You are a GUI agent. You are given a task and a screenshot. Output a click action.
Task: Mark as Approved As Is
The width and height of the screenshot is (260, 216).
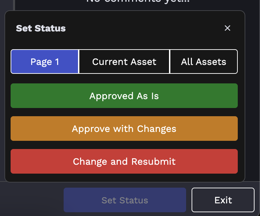pos(124,96)
